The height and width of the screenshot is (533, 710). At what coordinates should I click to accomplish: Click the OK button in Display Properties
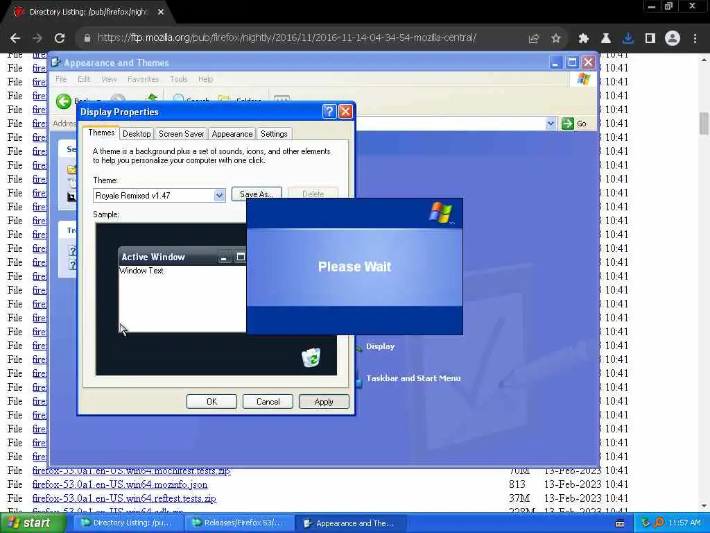point(211,402)
